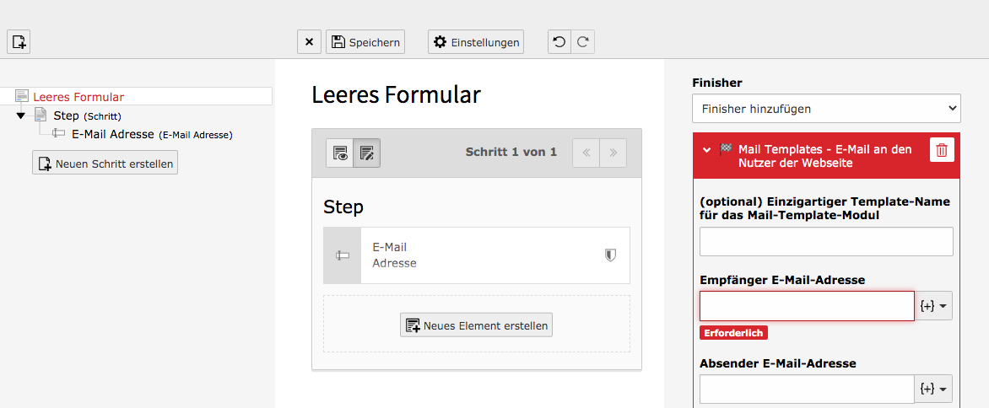This screenshot has width=989, height=408.
Task: Click Neuen Schritt erstellen button
Action: 105,164
